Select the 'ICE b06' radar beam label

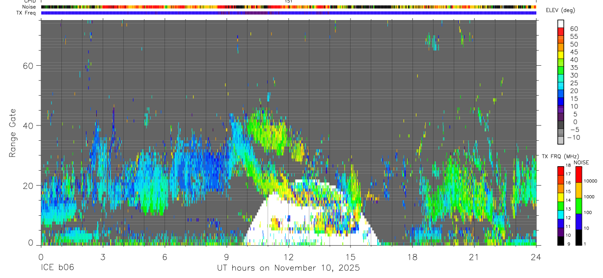click(57, 268)
